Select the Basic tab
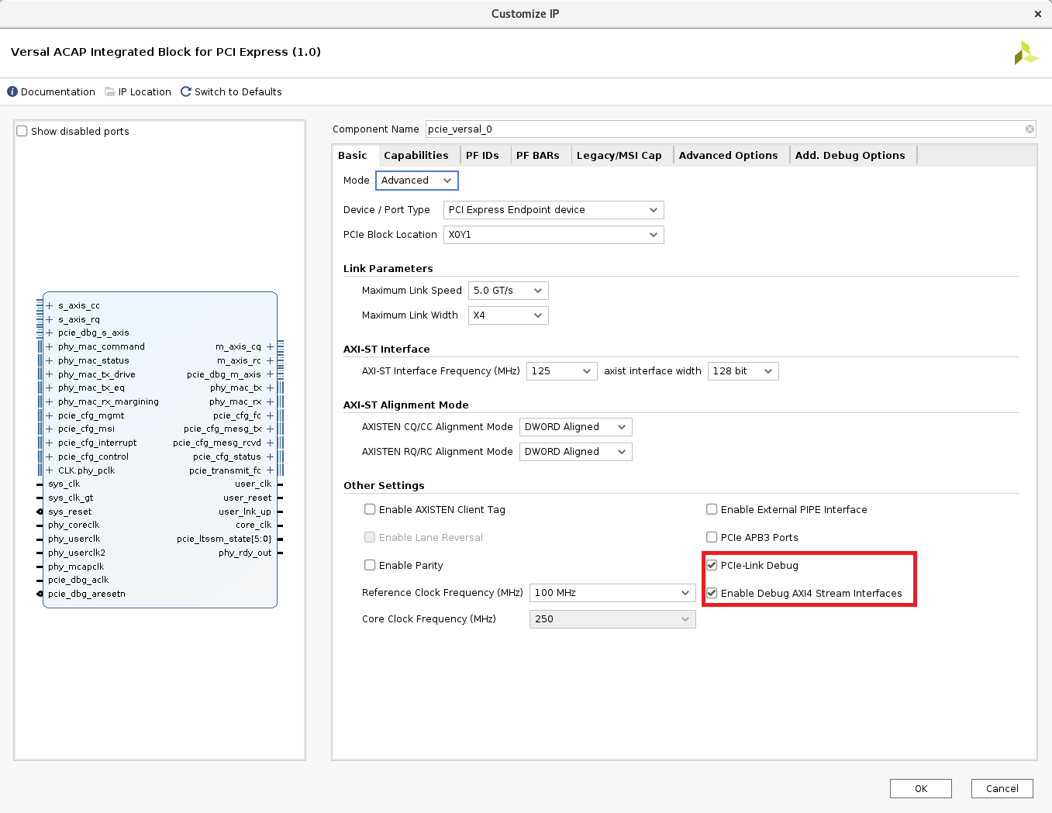This screenshot has width=1052, height=813. (353, 155)
